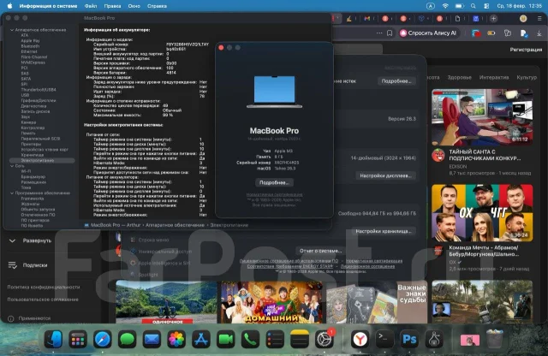The width and height of the screenshot is (548, 356).
Task: Select Thunderbolt/USB4 in hardware tree
Action: point(39,90)
